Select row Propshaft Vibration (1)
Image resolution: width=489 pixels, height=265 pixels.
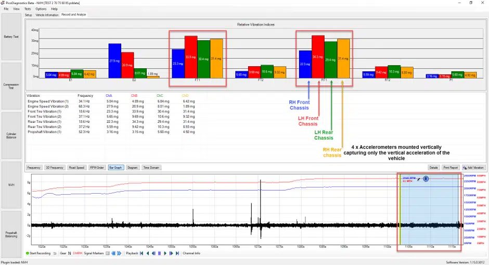point(111,132)
